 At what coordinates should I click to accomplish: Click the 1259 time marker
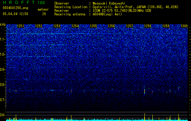tap(166, 26)
